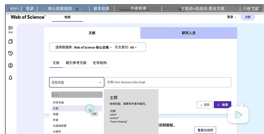Viewport: 264px width, 134px height.
Task: Choose 出版物标题 from the field list
Action: coord(77,126)
